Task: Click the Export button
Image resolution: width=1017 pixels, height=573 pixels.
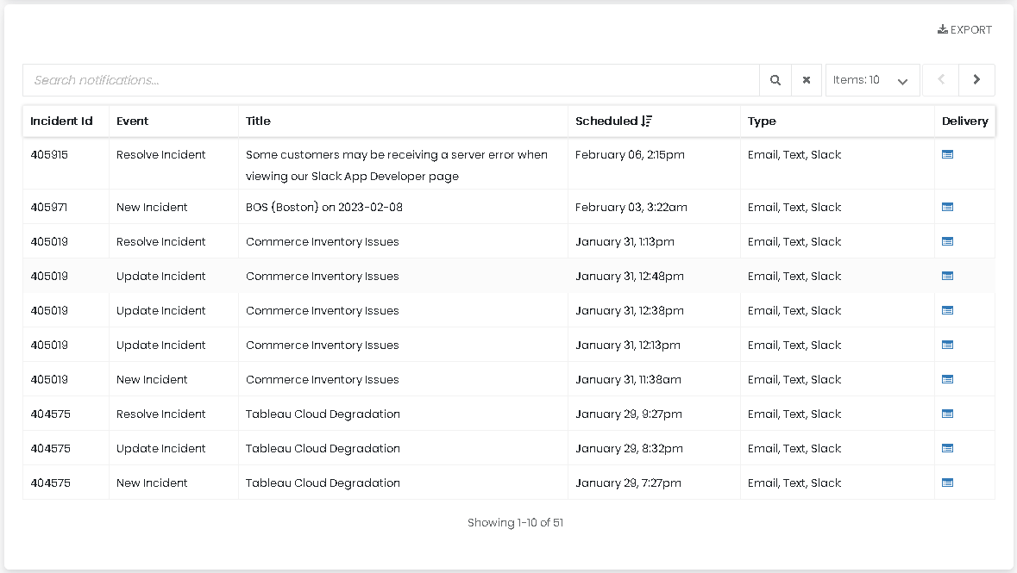Action: 964,30
